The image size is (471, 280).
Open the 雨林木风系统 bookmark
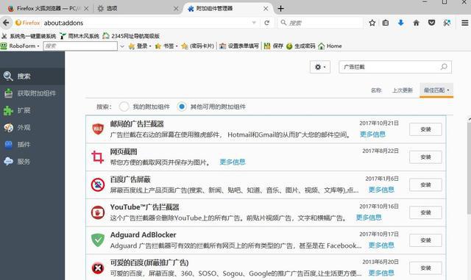point(79,36)
